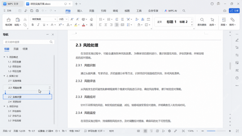Click the zoom in plus button
Screen dimensions: 242x136
click(x=230, y=131)
